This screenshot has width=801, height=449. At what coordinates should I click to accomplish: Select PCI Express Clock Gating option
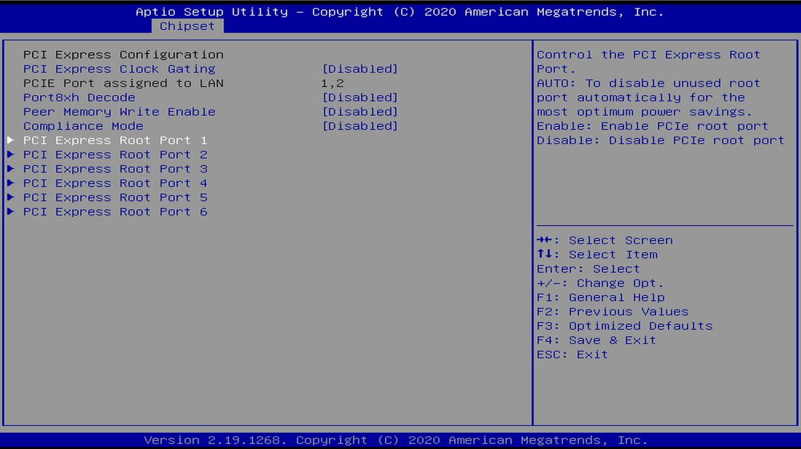pos(119,69)
